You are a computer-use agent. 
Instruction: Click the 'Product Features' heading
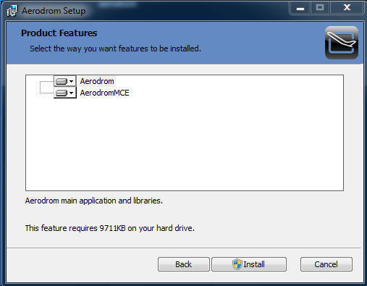(x=59, y=33)
